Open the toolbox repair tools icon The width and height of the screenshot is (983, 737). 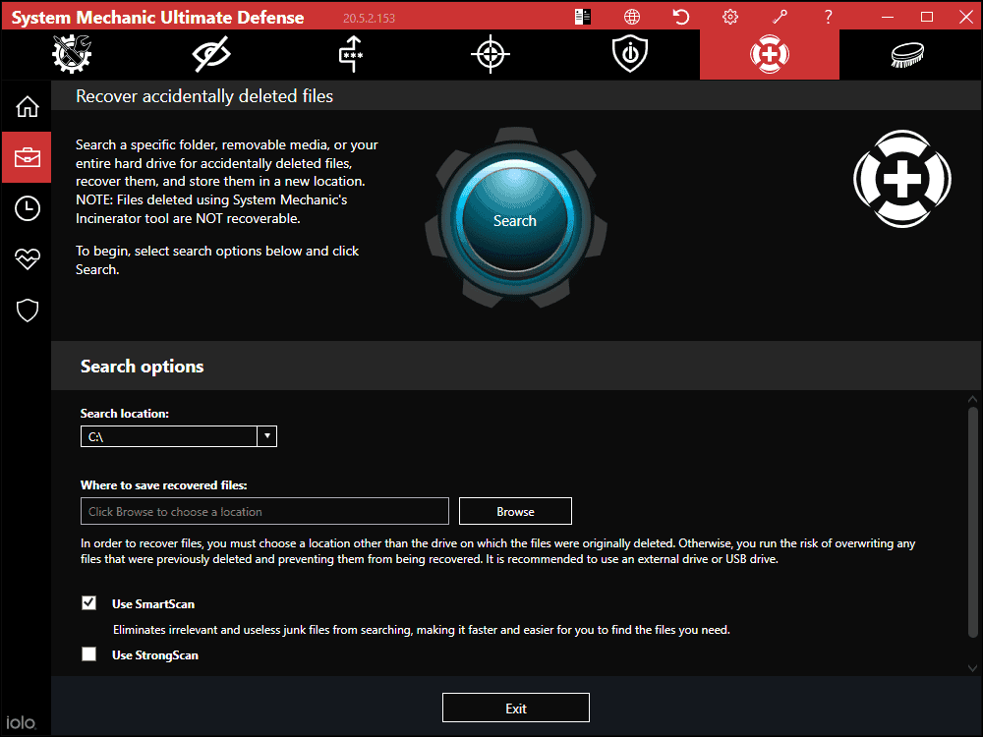(x=70, y=55)
